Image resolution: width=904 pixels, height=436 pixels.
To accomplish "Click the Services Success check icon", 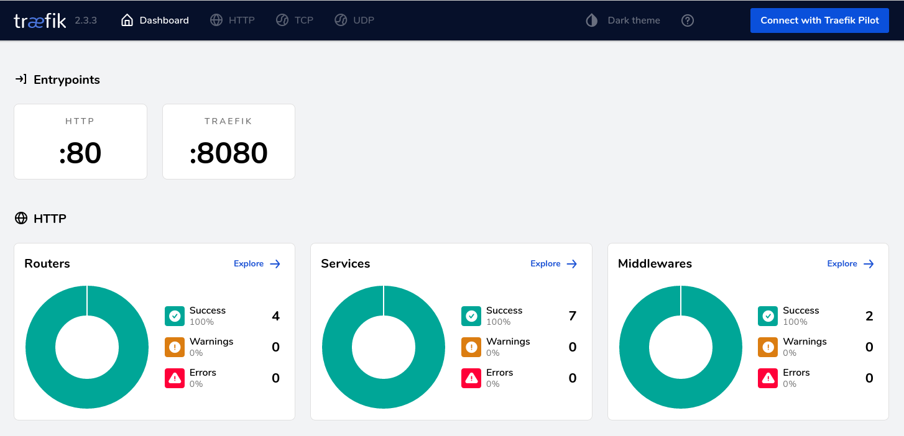I will 471,316.
